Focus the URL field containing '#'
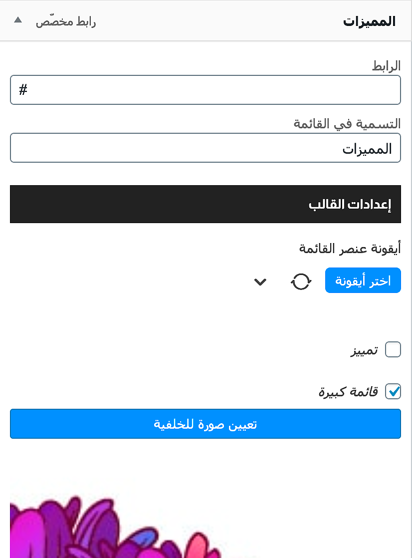The height and width of the screenshot is (558, 412). [206, 90]
